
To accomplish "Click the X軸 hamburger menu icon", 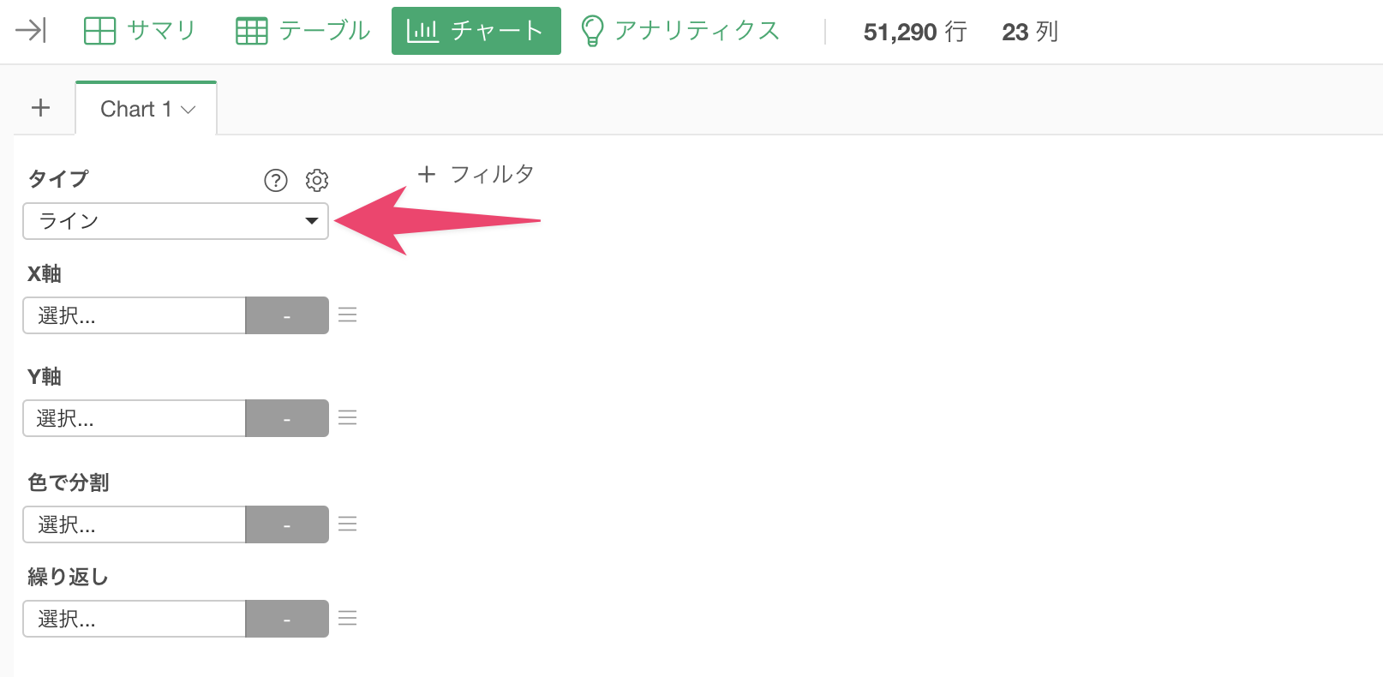I will coord(347,315).
